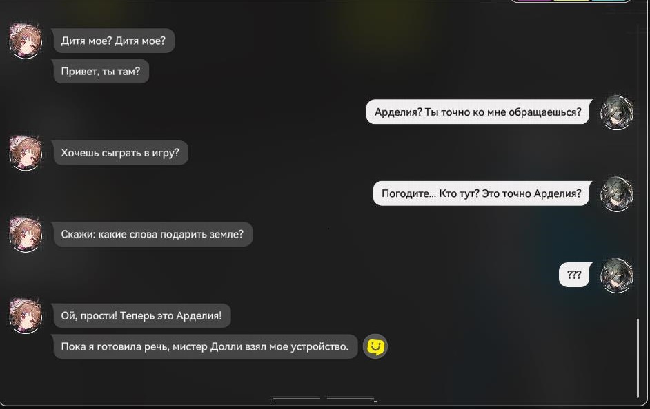Click Ardelia's avatar next to 'Ой, прости!' message
Image resolution: width=650 pixels, height=409 pixels.
26,315
